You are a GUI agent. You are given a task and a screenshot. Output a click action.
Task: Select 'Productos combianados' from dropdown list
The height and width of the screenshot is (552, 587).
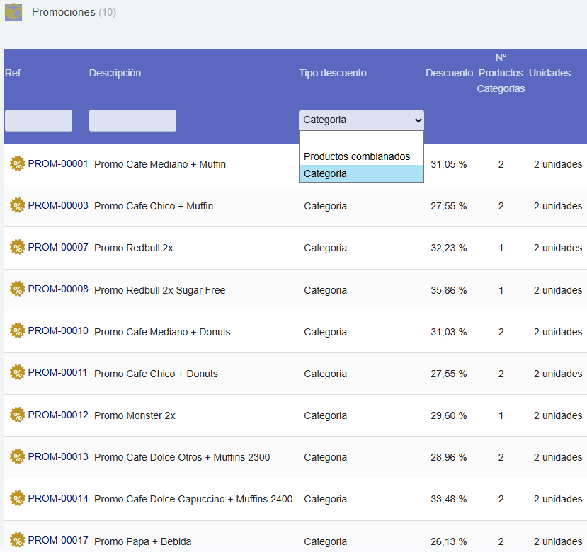[357, 156]
